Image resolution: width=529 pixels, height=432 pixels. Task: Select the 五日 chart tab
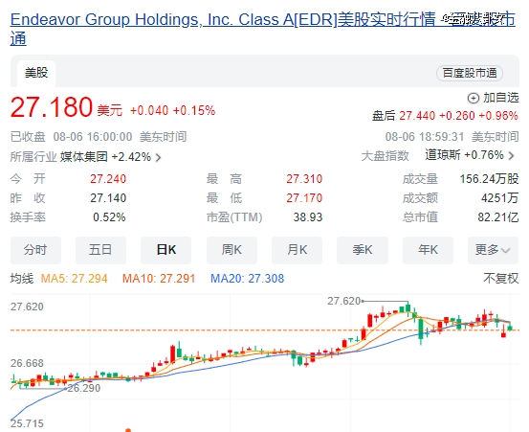click(100, 250)
